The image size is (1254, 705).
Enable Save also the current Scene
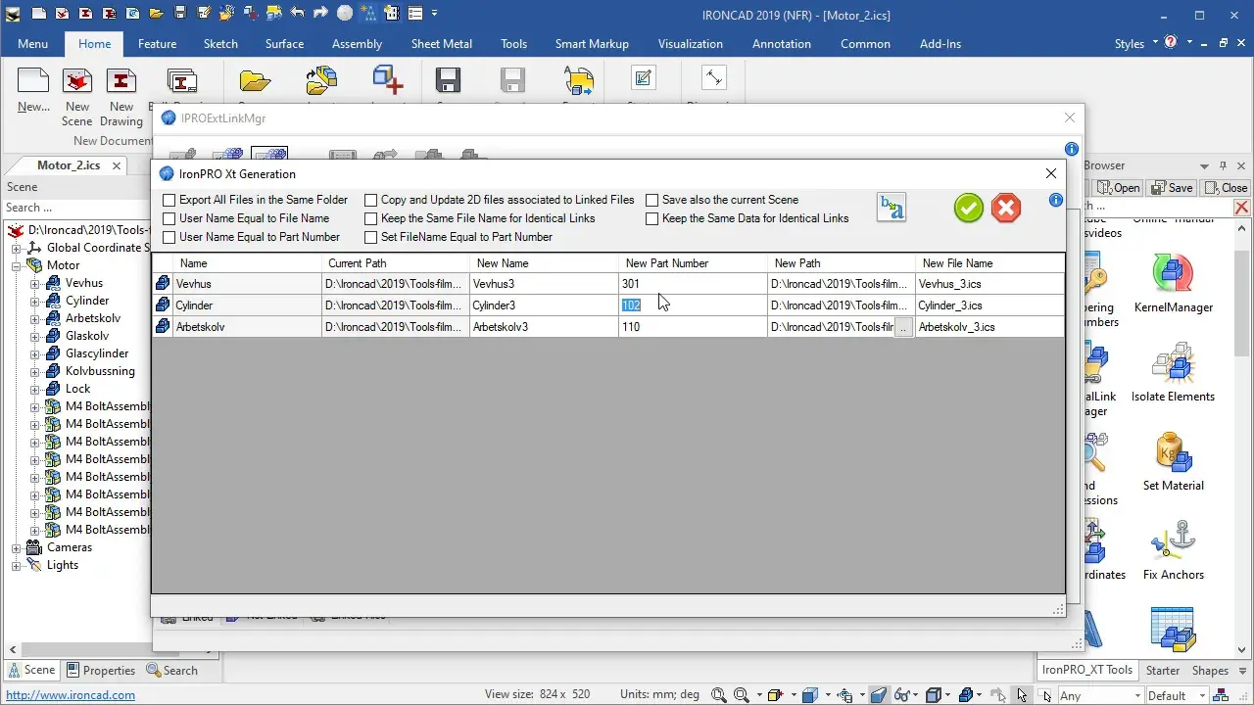(x=652, y=200)
